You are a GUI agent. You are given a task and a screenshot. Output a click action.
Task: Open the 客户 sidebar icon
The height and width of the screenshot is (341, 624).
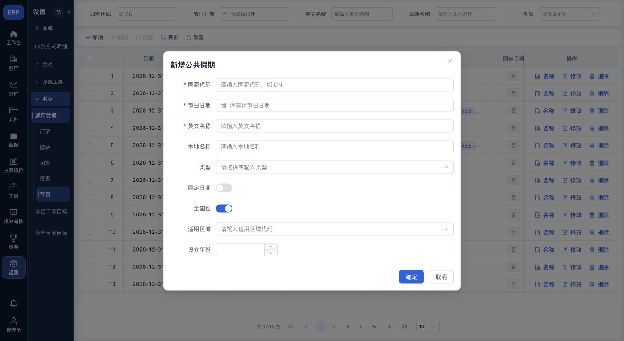(14, 59)
